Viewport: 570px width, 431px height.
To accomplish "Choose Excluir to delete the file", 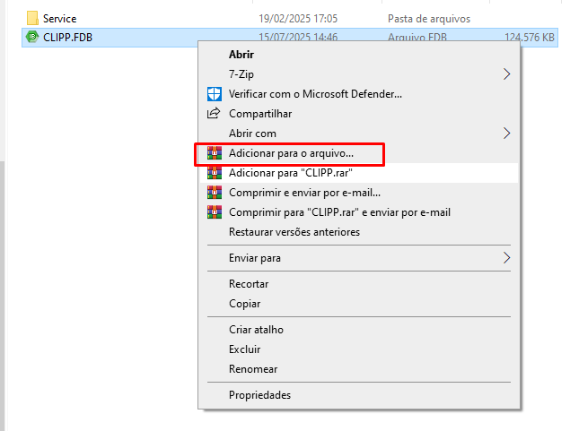I will point(244,349).
